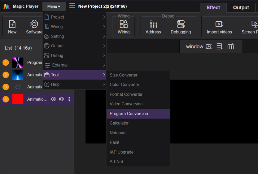
Task: Open the Calculator tool
Action: point(138,123)
